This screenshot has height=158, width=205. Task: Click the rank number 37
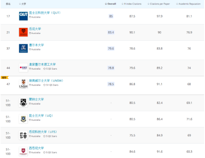pos(8,48)
